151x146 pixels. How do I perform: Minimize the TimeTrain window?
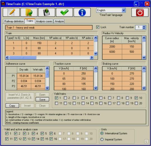tap(136, 4)
